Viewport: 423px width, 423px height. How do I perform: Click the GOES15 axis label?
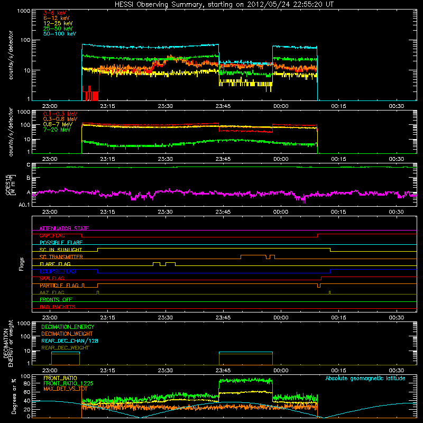pyautogui.click(x=10, y=185)
